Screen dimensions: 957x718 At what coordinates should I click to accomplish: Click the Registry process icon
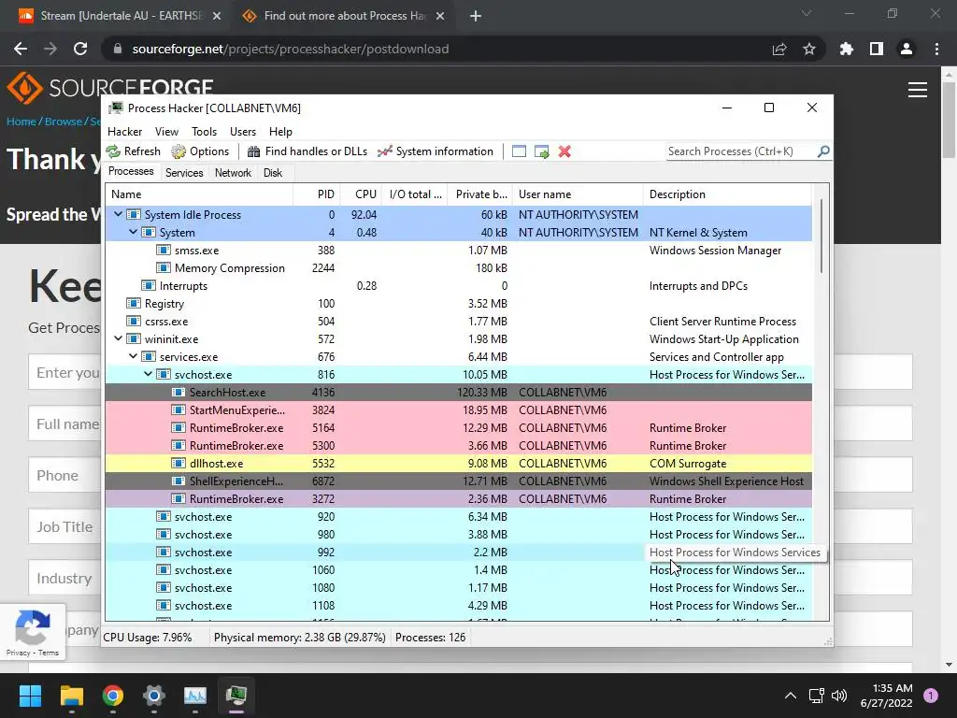(133, 304)
